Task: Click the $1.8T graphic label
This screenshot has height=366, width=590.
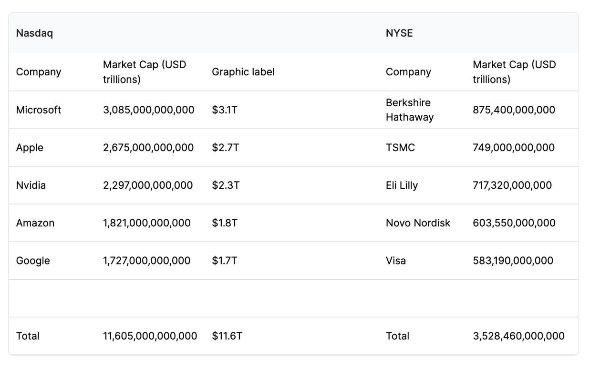Action: (x=225, y=223)
